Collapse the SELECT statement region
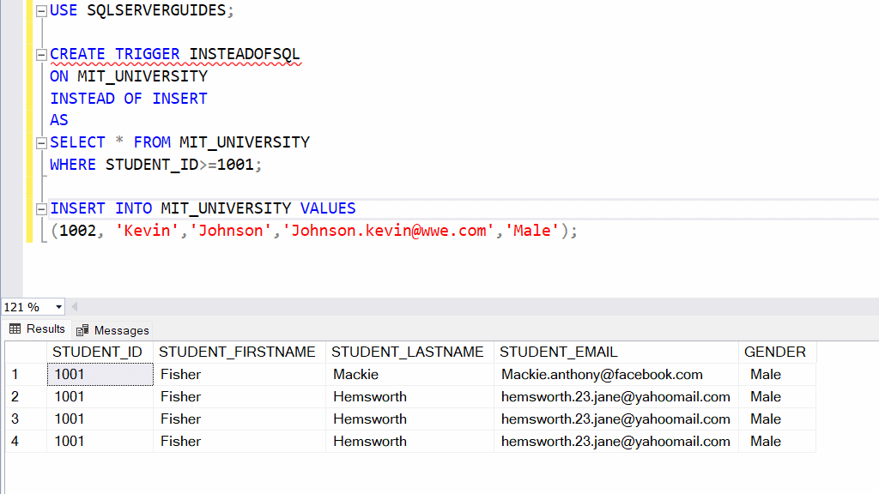The width and height of the screenshot is (879, 494). click(40, 142)
